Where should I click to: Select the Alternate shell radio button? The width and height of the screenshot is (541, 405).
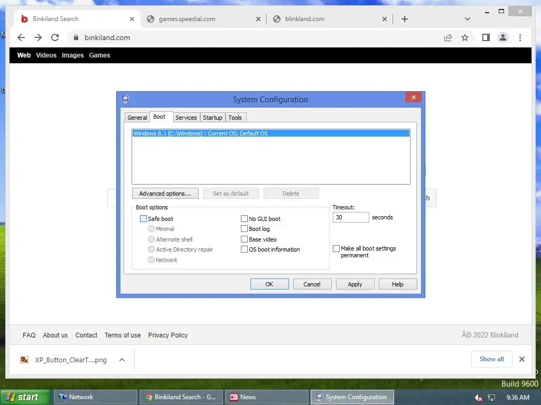click(x=151, y=239)
